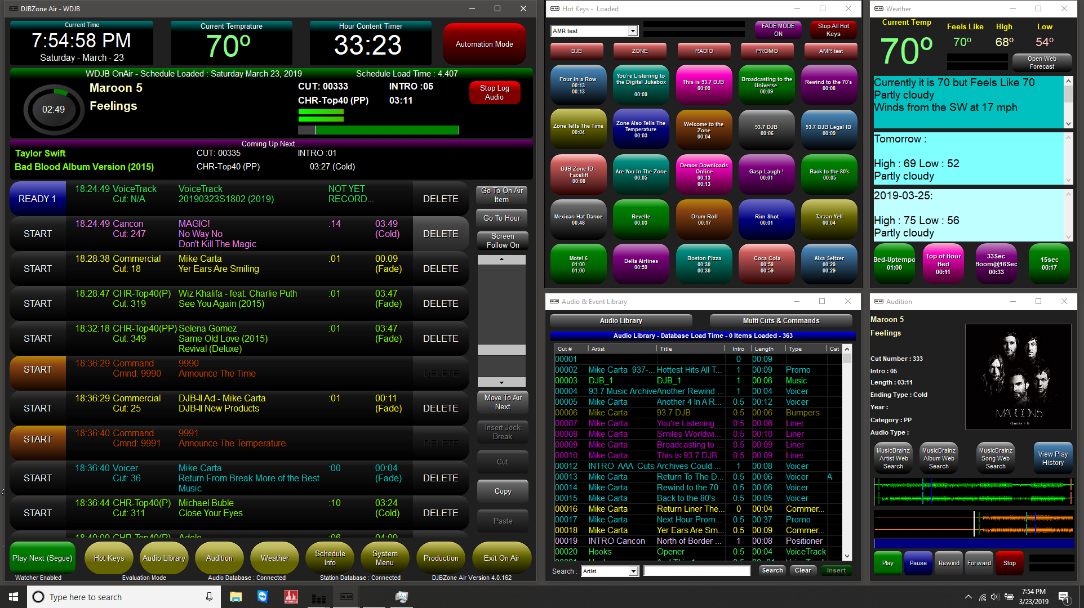The height and width of the screenshot is (608, 1084).
Task: Click the Play button in Audition panel
Action: 887,563
